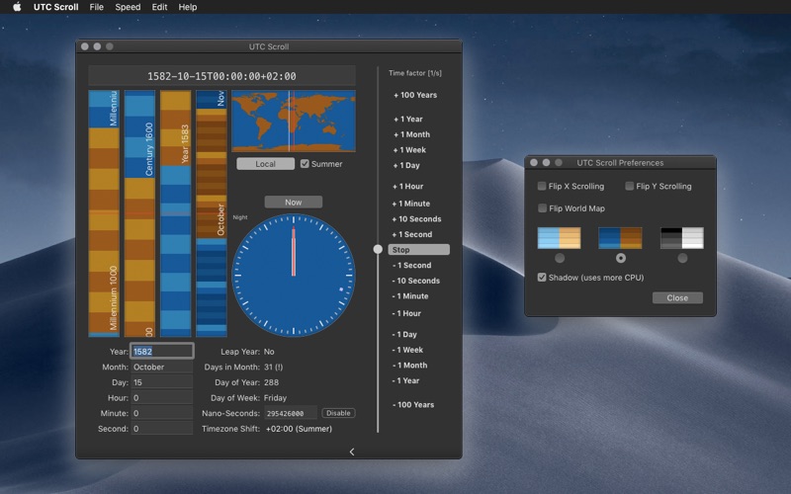Set time factor to + 100 Years
This screenshot has height=494, width=791.
pos(415,95)
